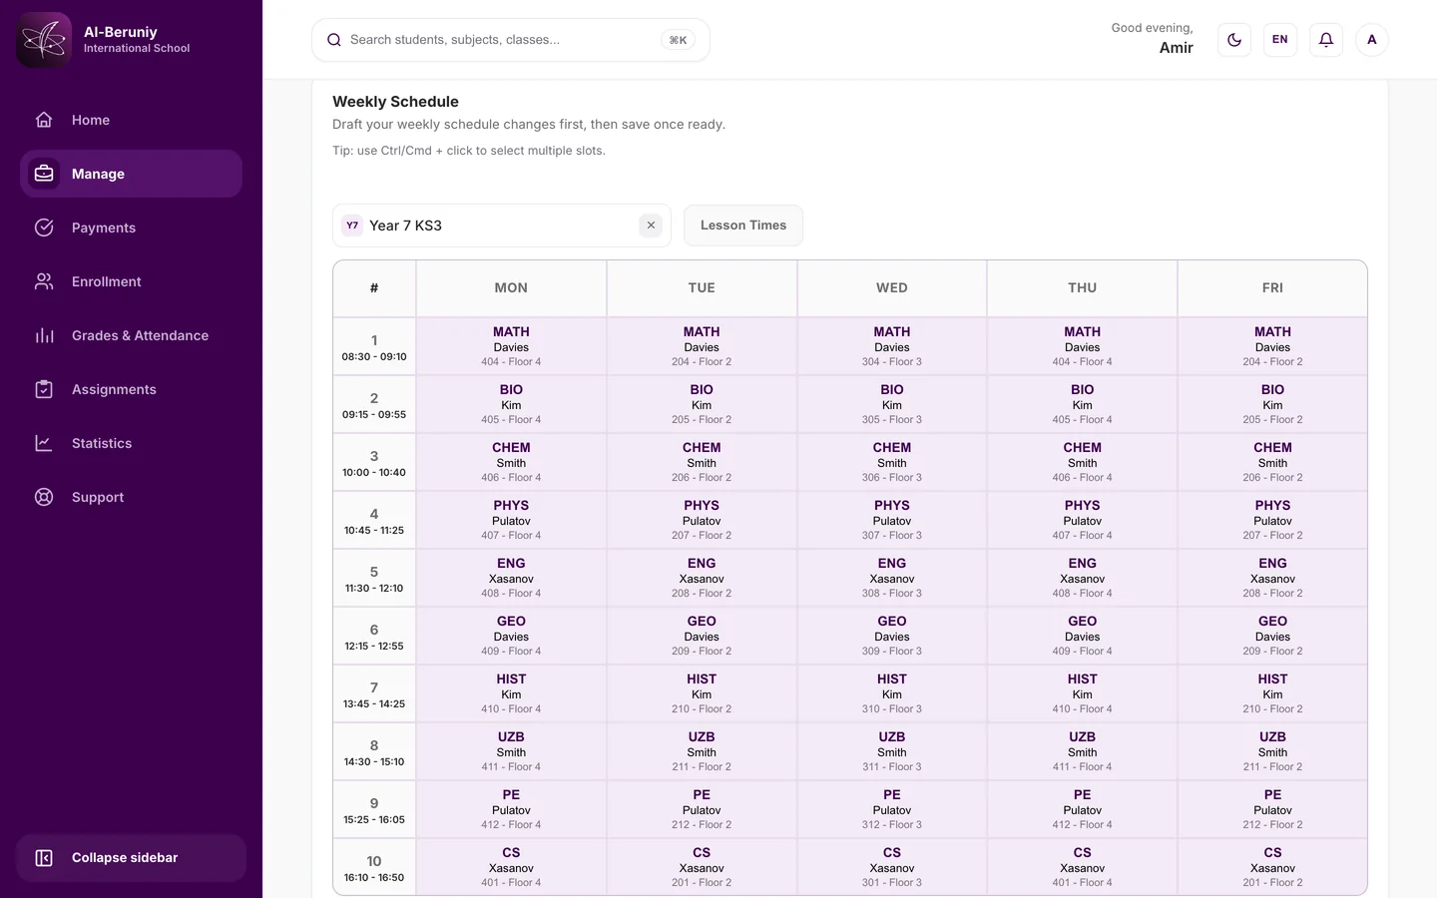Click the Manage briefcase icon
This screenshot has height=898, width=1437.
(x=44, y=174)
